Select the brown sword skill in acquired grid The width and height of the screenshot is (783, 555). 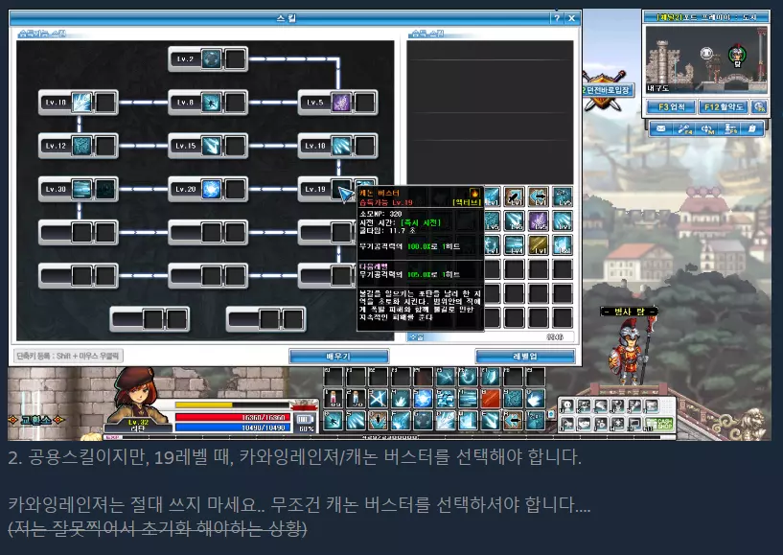(x=514, y=197)
